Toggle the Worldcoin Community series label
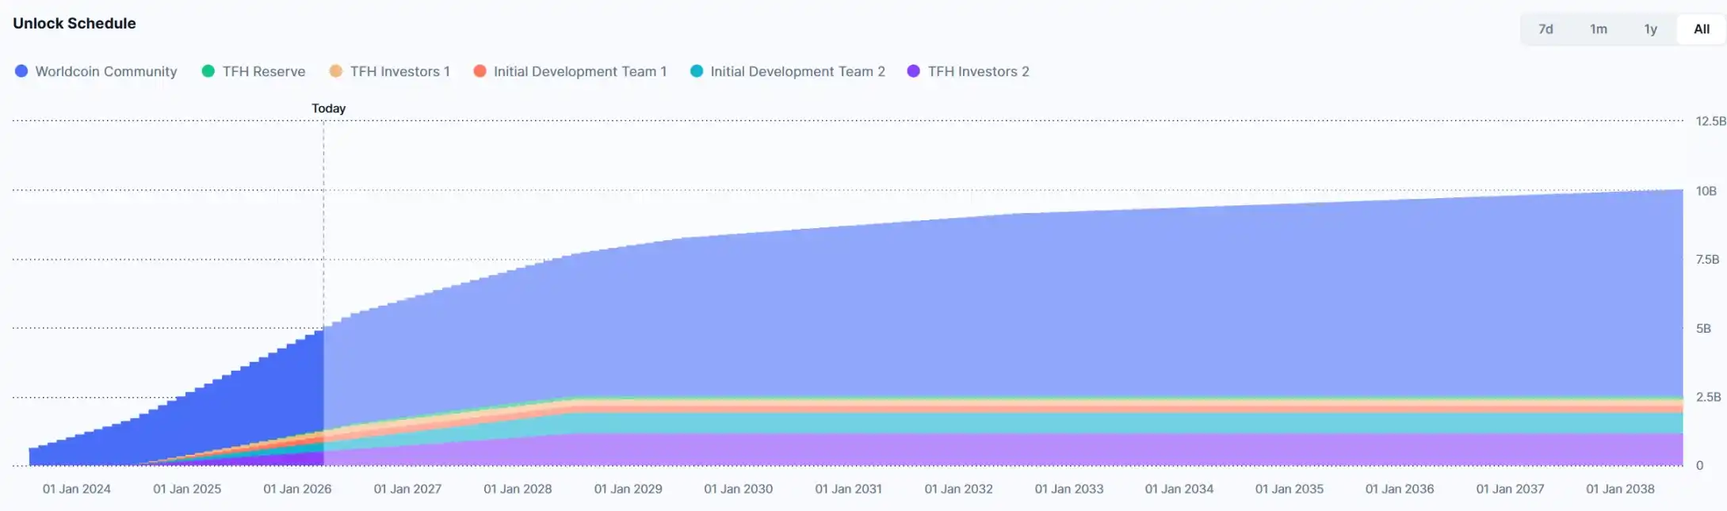This screenshot has height=511, width=1727. (106, 71)
